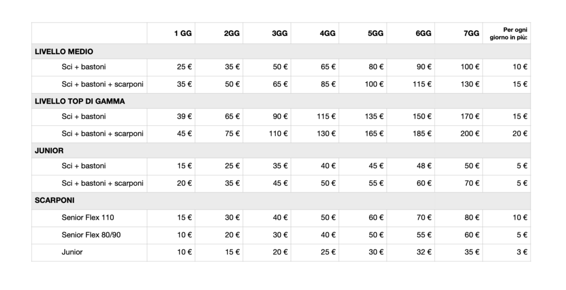This screenshot has width=566, height=290.
Task: Select the SCARPONI section heading
Action: 54,200
